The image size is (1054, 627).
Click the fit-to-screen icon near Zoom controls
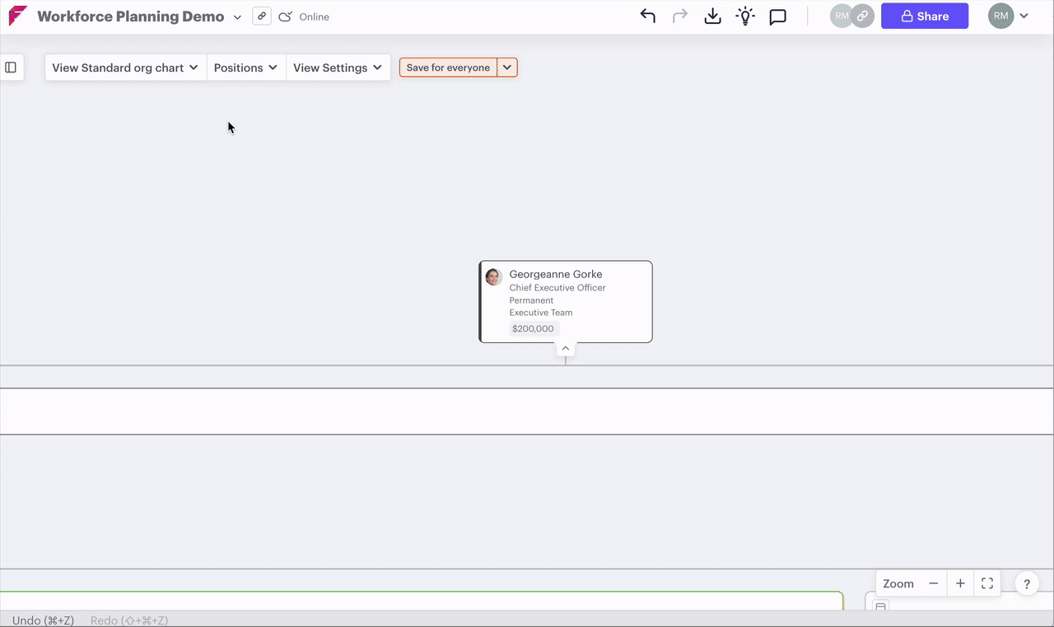pos(986,583)
